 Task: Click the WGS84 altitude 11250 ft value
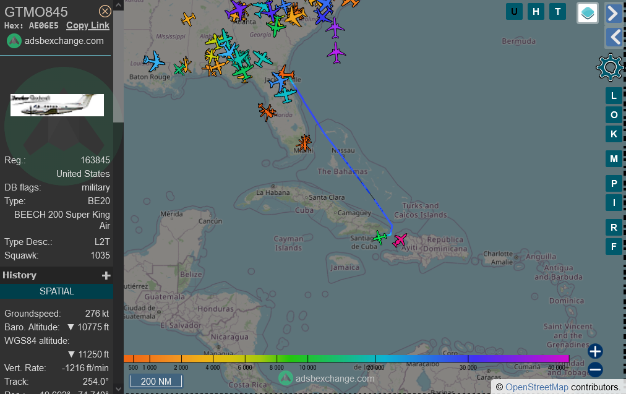89,354
